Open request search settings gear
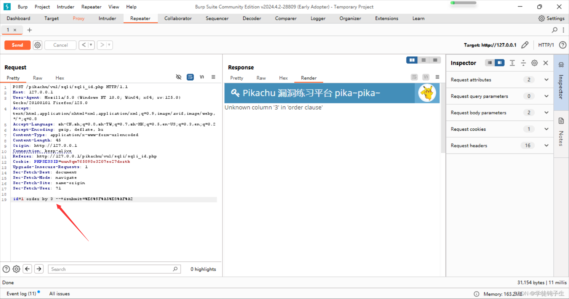The image size is (569, 299). (x=17, y=269)
